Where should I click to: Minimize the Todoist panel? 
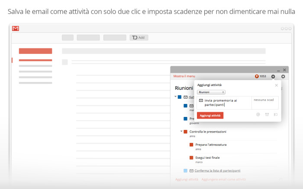click(278, 70)
